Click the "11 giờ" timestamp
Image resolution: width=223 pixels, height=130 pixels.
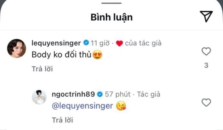[x=101, y=43]
